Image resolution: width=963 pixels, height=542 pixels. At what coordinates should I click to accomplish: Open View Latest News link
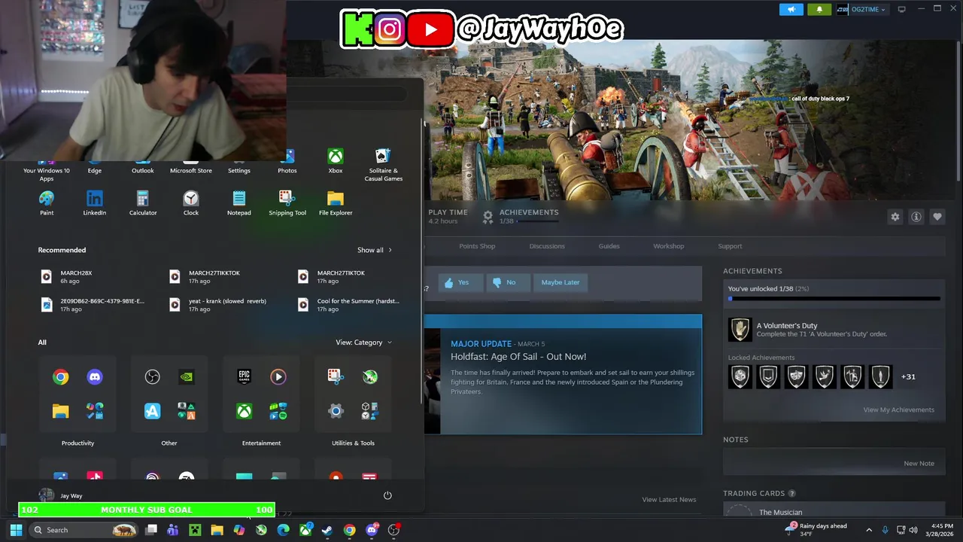pos(669,500)
